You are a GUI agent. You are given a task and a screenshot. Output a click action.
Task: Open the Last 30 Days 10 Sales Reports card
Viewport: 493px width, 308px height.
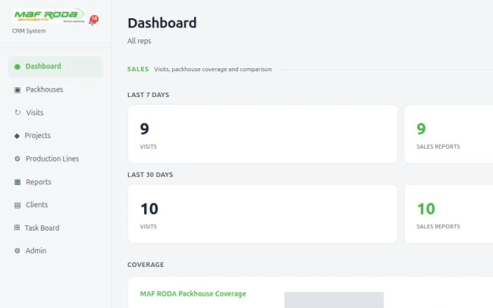point(449,214)
